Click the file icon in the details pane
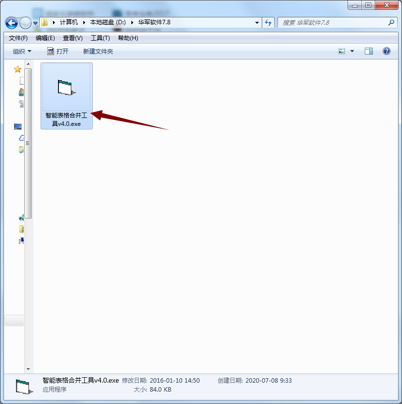Screen dimensions: 402x404 point(24,386)
